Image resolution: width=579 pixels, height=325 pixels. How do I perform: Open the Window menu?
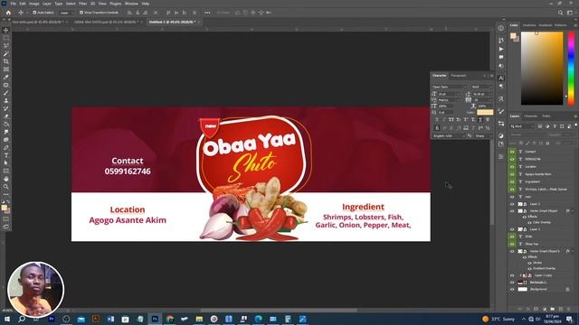pyautogui.click(x=131, y=4)
